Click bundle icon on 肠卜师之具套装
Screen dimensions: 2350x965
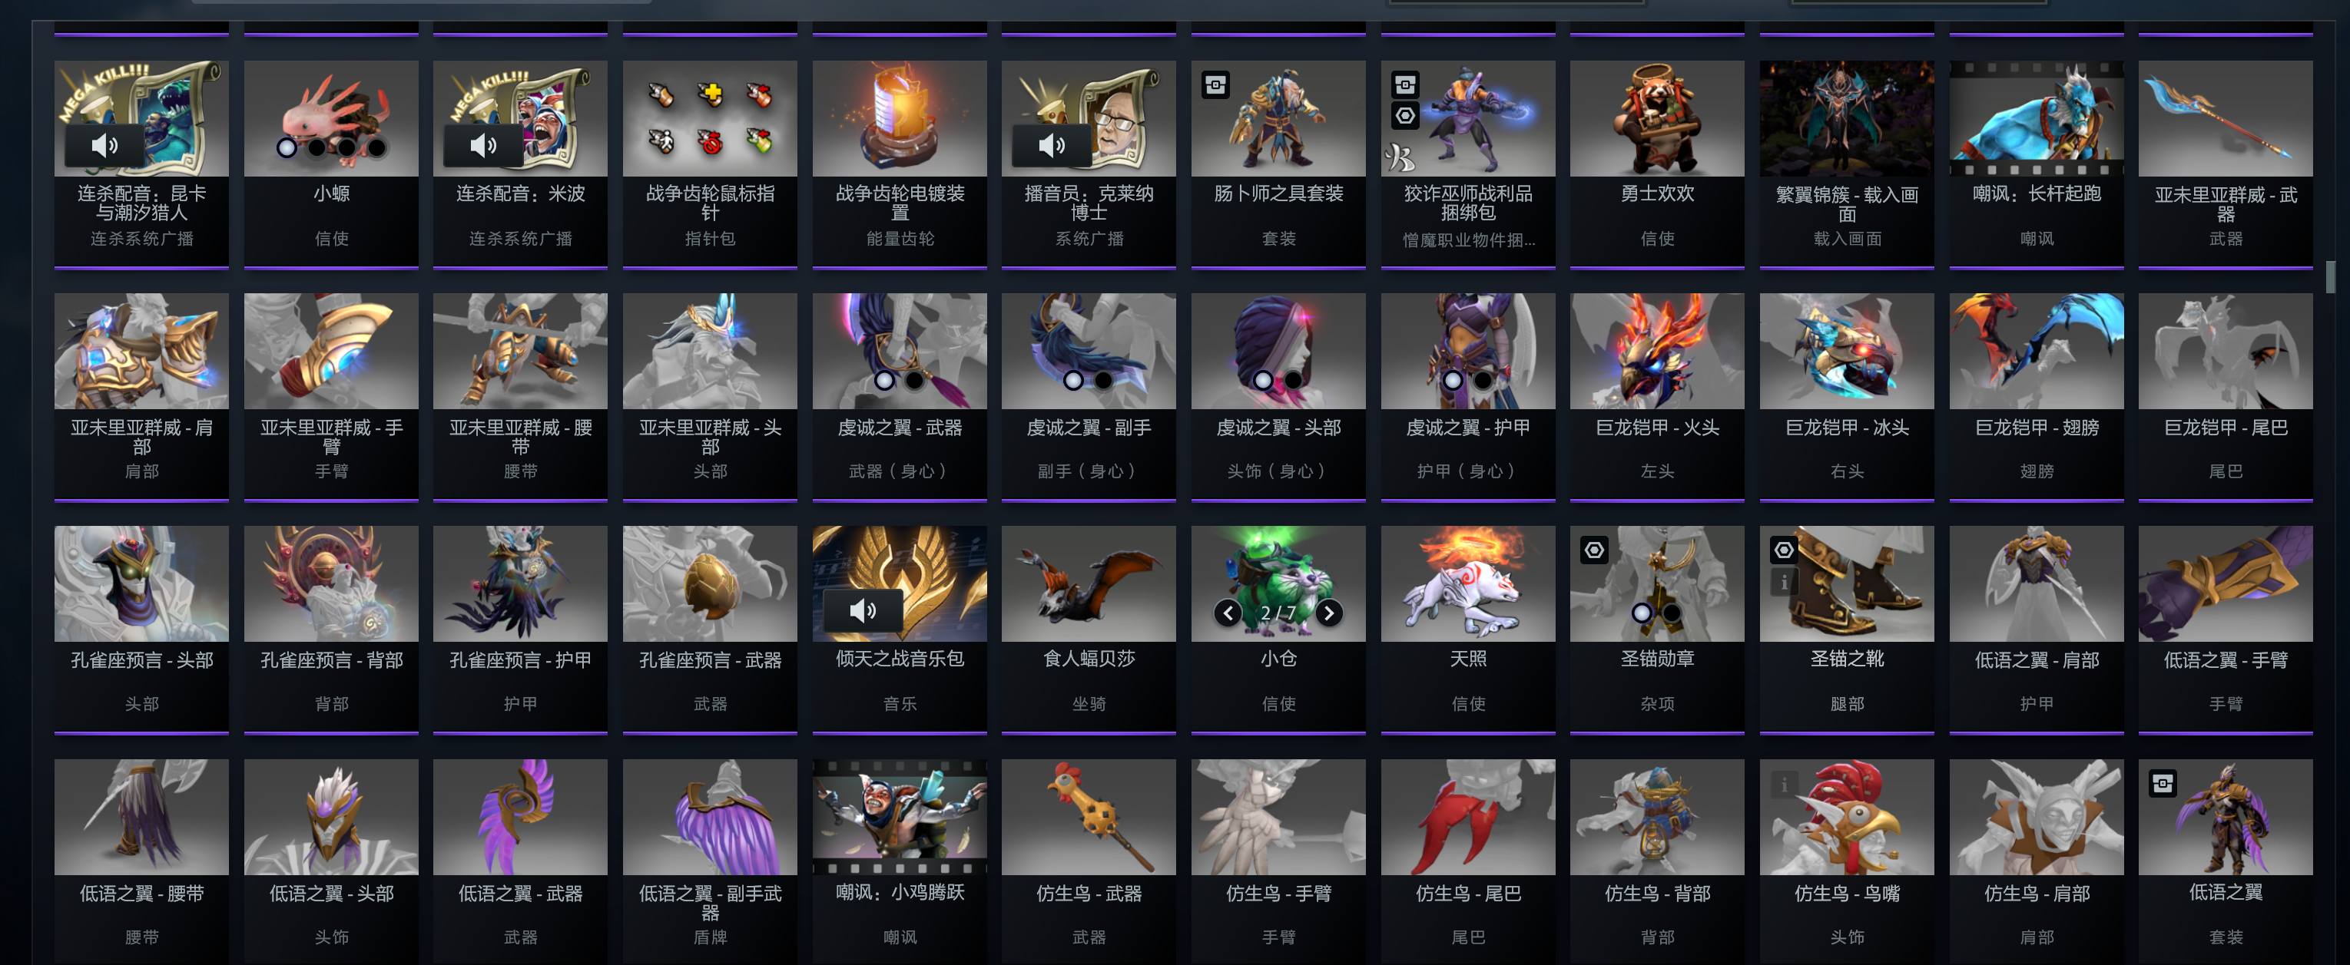(1215, 84)
